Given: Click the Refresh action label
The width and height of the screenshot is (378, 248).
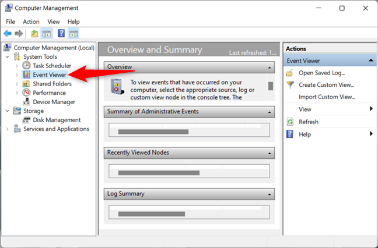Looking at the screenshot, I should pos(309,122).
